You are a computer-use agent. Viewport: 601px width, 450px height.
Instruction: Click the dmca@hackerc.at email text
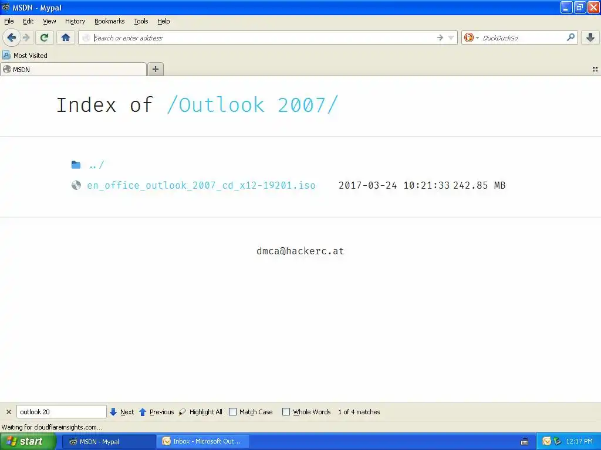pyautogui.click(x=300, y=251)
